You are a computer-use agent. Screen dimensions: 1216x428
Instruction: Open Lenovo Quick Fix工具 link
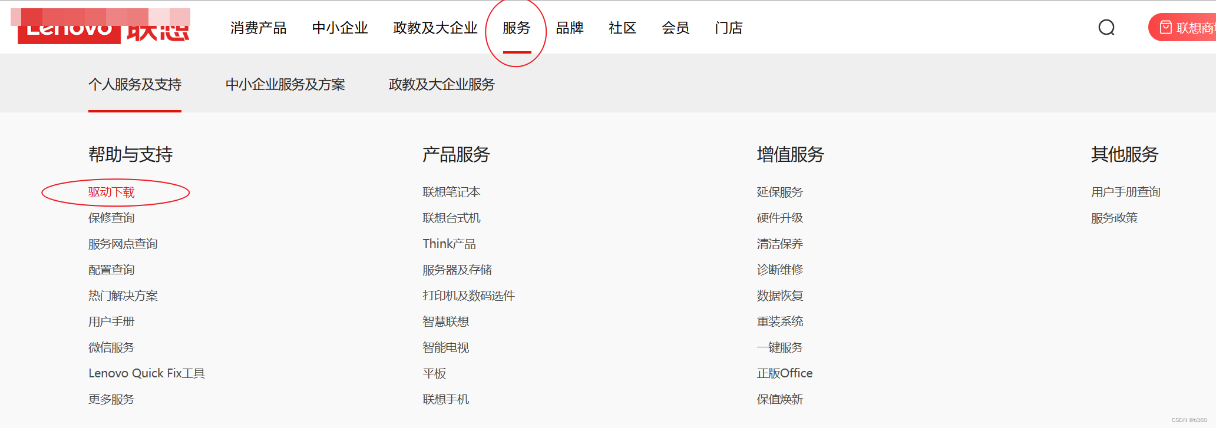tap(147, 373)
